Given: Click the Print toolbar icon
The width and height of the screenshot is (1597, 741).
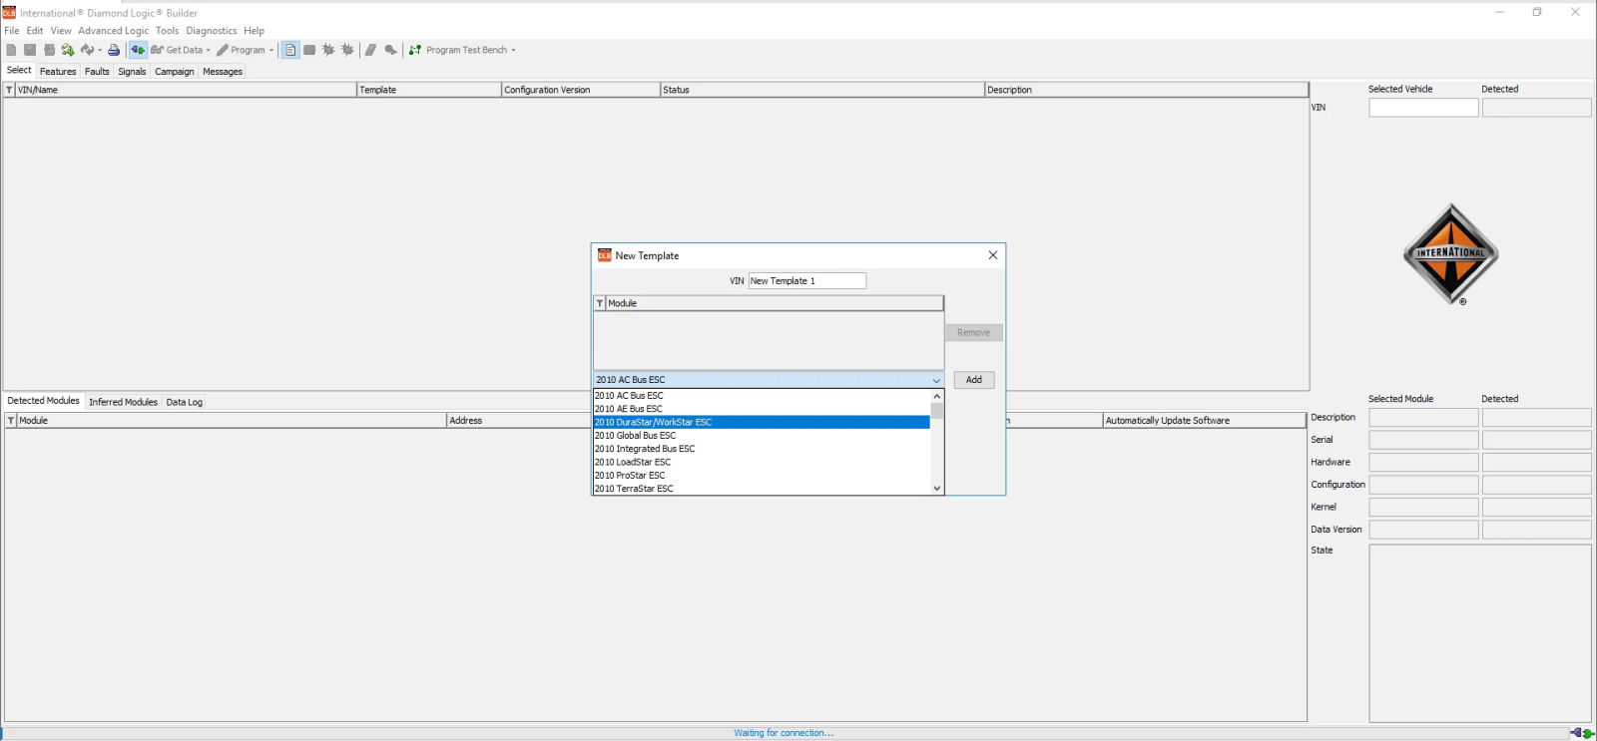Looking at the screenshot, I should tap(114, 50).
